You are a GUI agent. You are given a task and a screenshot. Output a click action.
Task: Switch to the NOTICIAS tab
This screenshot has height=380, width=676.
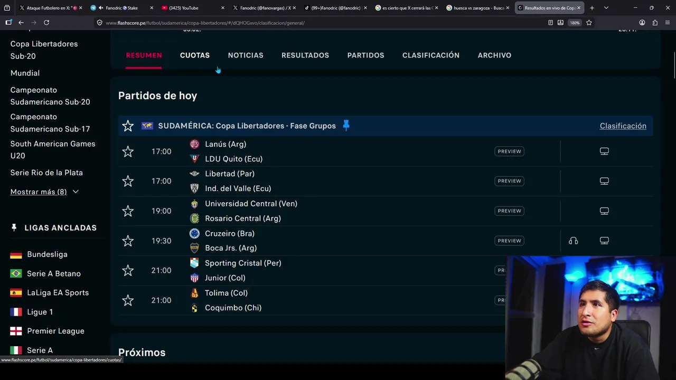[246, 55]
